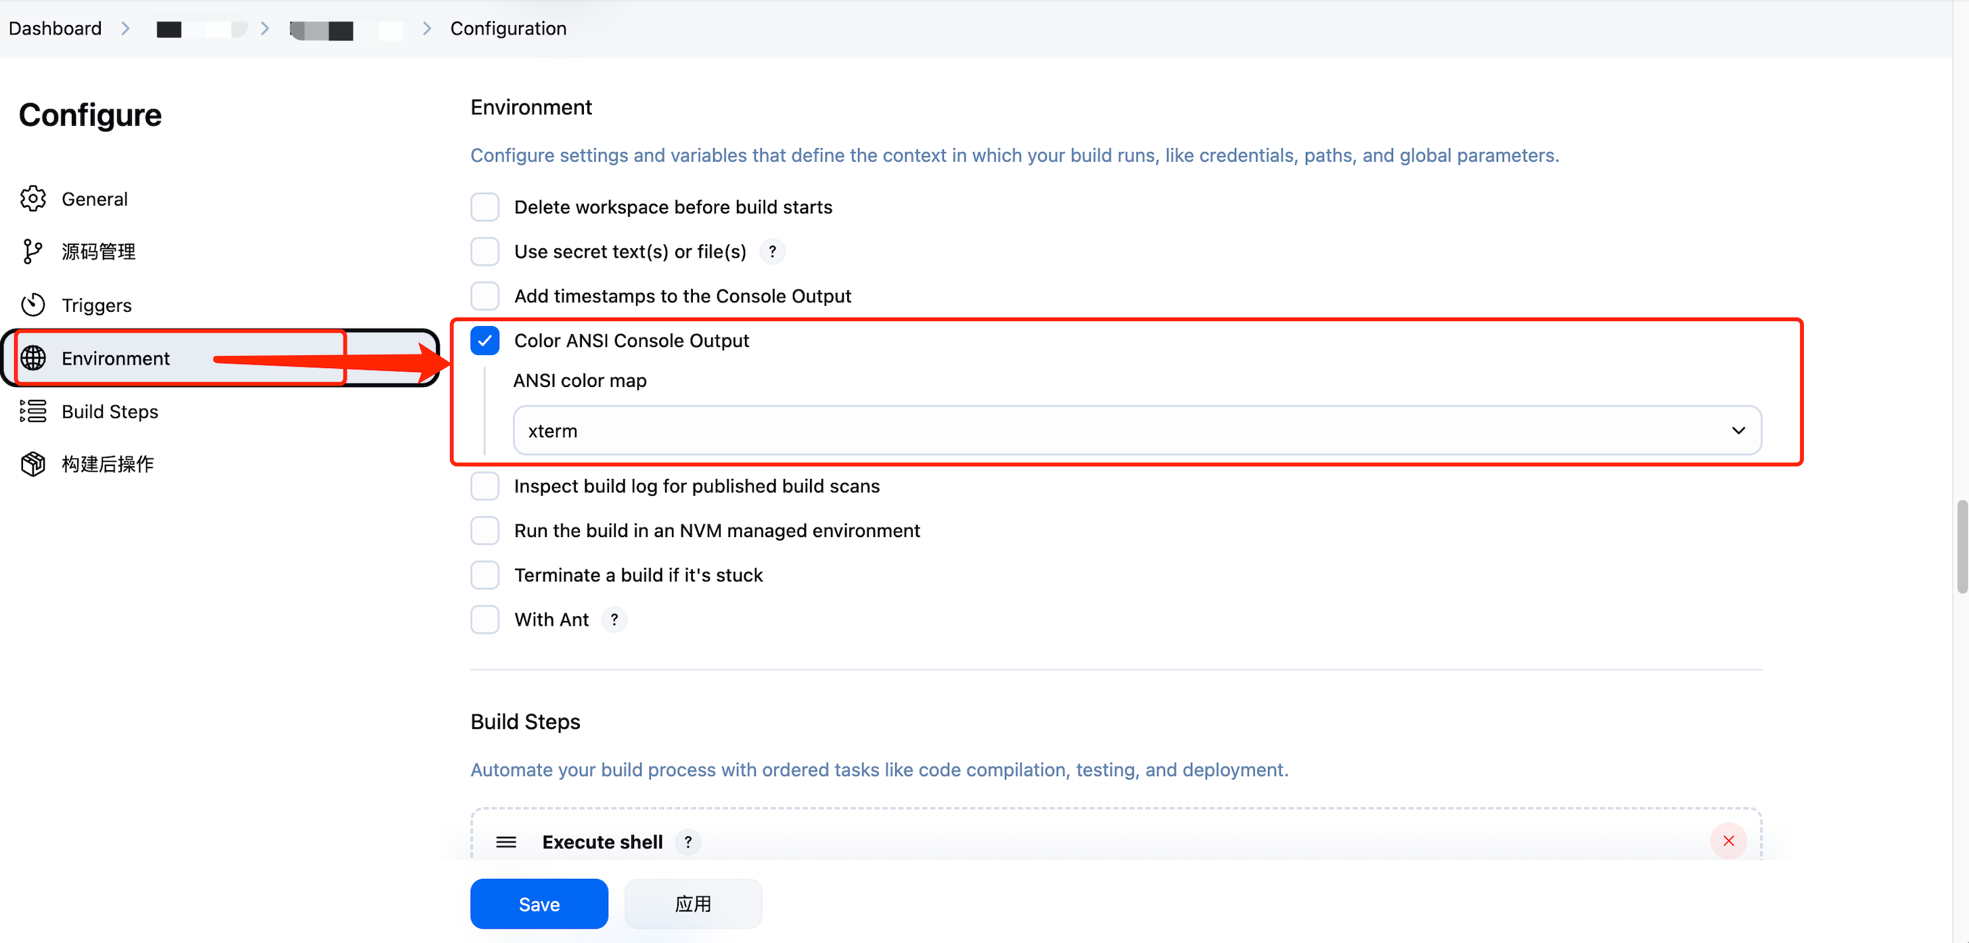
Task: Click the Configuration breadcrumb item
Action: [x=508, y=28]
